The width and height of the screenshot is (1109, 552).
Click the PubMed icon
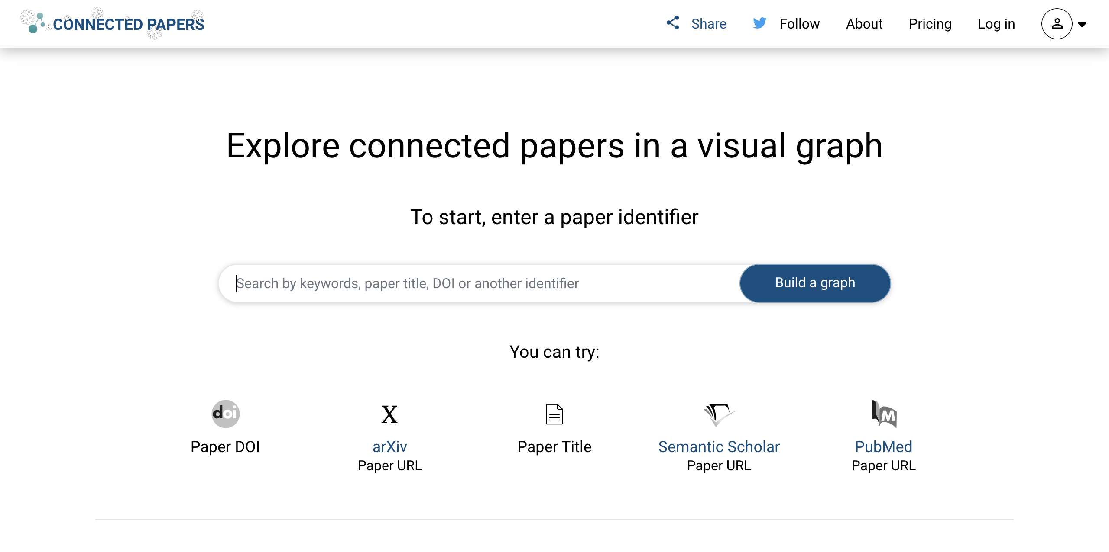coord(884,414)
